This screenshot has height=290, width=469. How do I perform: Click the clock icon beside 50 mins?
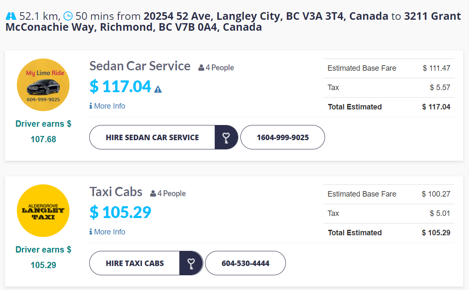68,16
